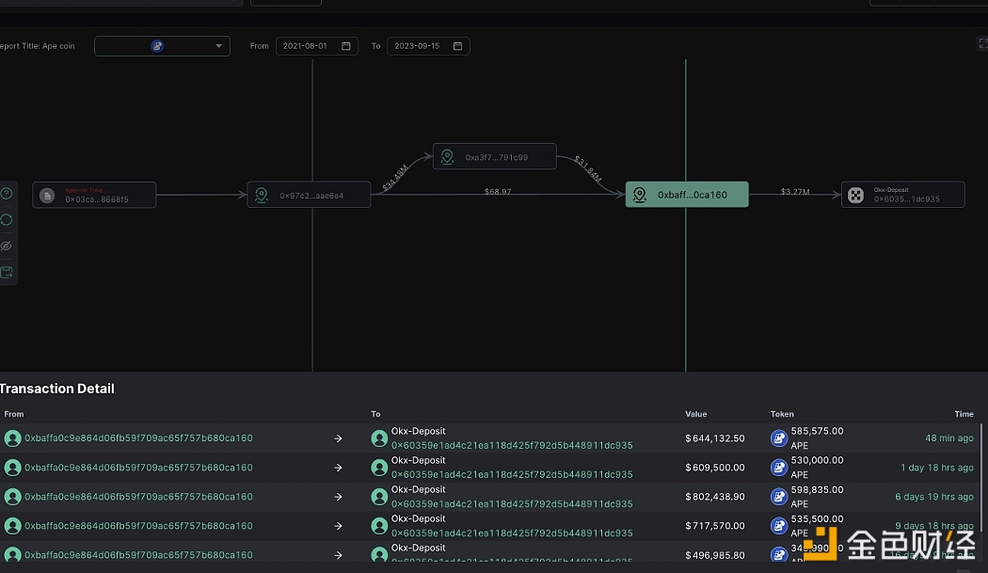Click the Transaction Detail table scrollbar

pyautogui.click(x=981, y=476)
